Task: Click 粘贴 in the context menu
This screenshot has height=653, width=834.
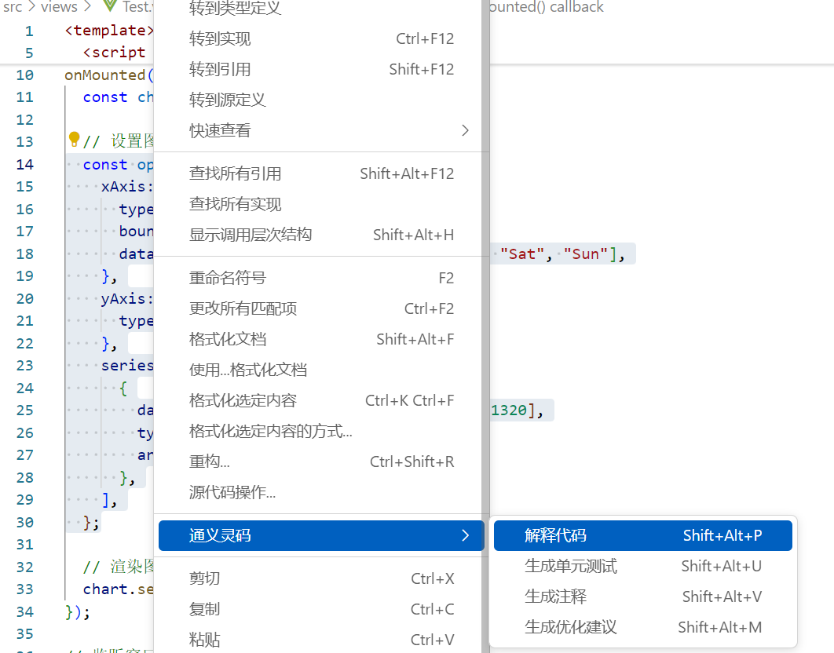Action: coord(321,640)
